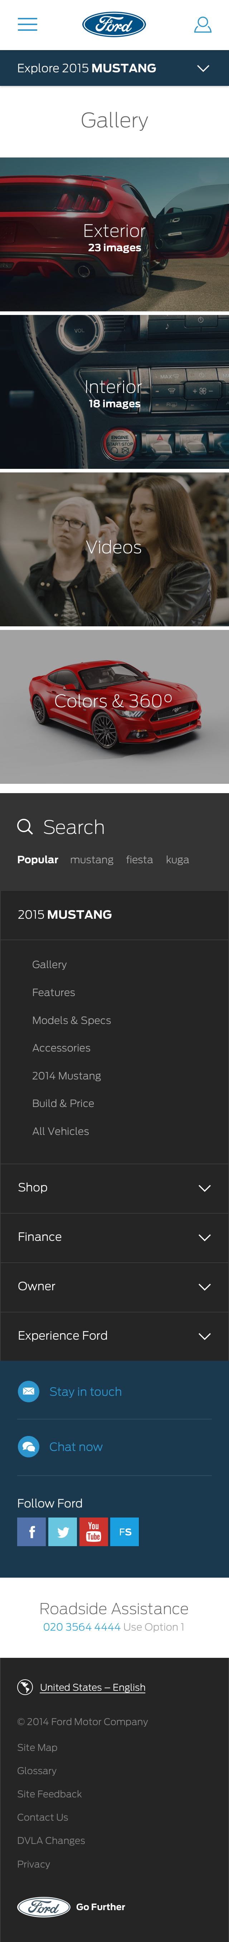Click the user account icon
The image size is (229, 1942).
coord(203,25)
